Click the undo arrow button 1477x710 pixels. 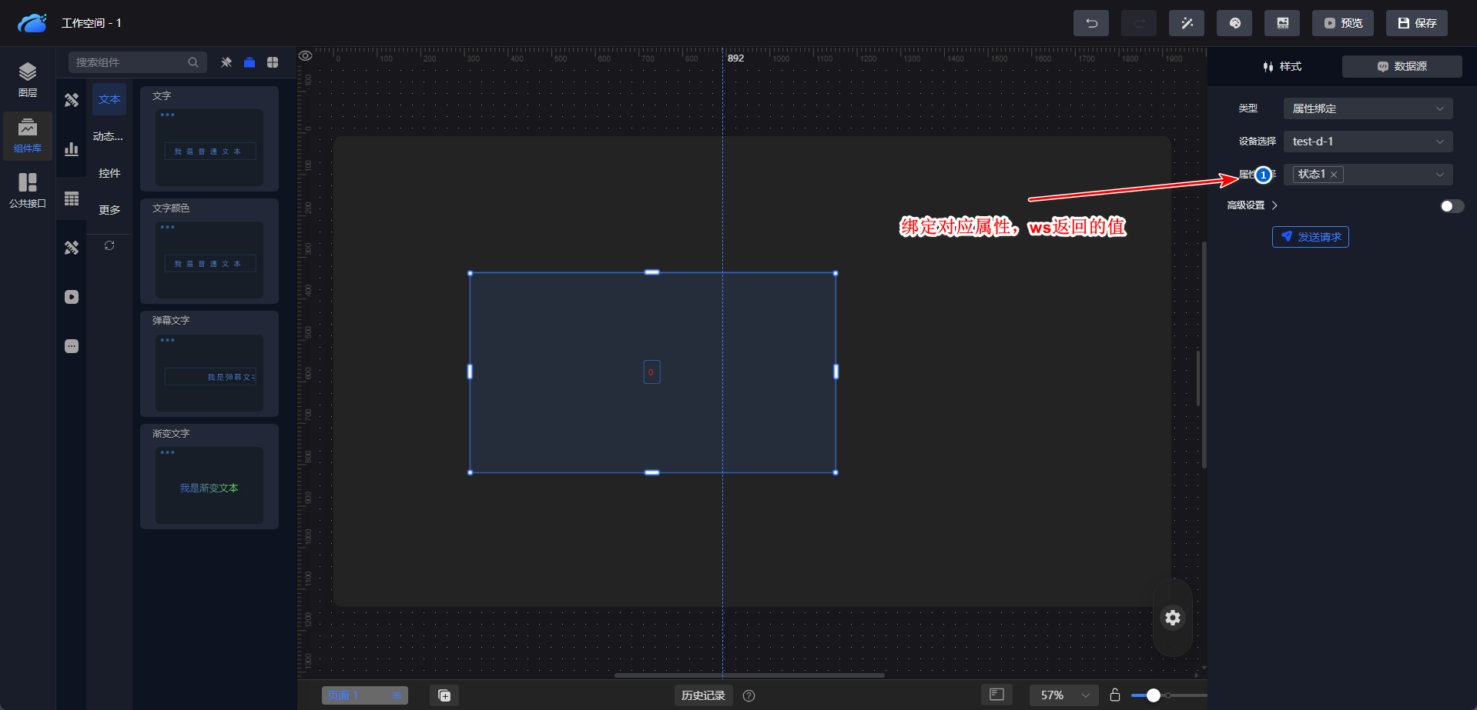click(1090, 23)
